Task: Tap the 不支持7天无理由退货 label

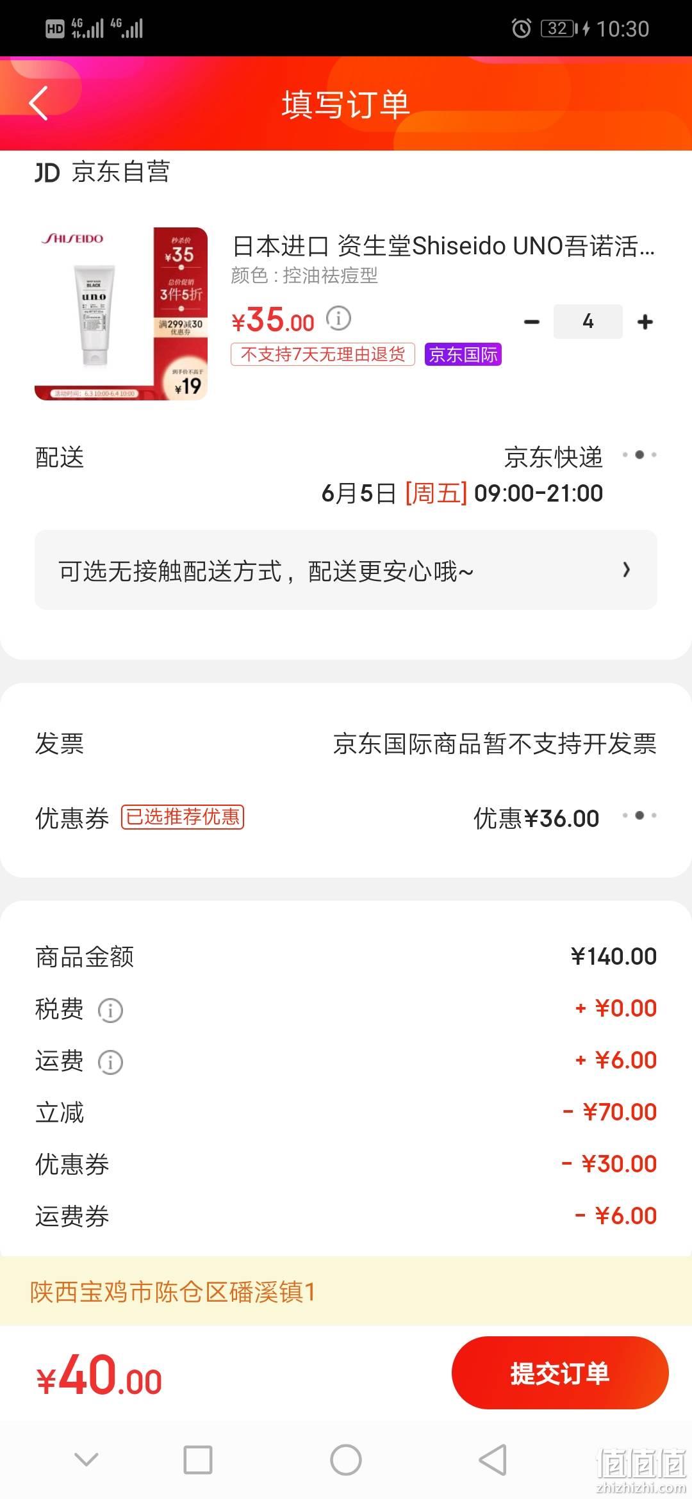Action: click(323, 354)
